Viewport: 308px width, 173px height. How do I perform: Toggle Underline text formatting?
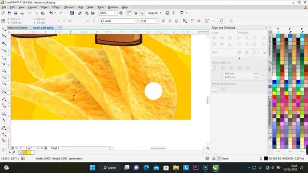tap(177, 21)
